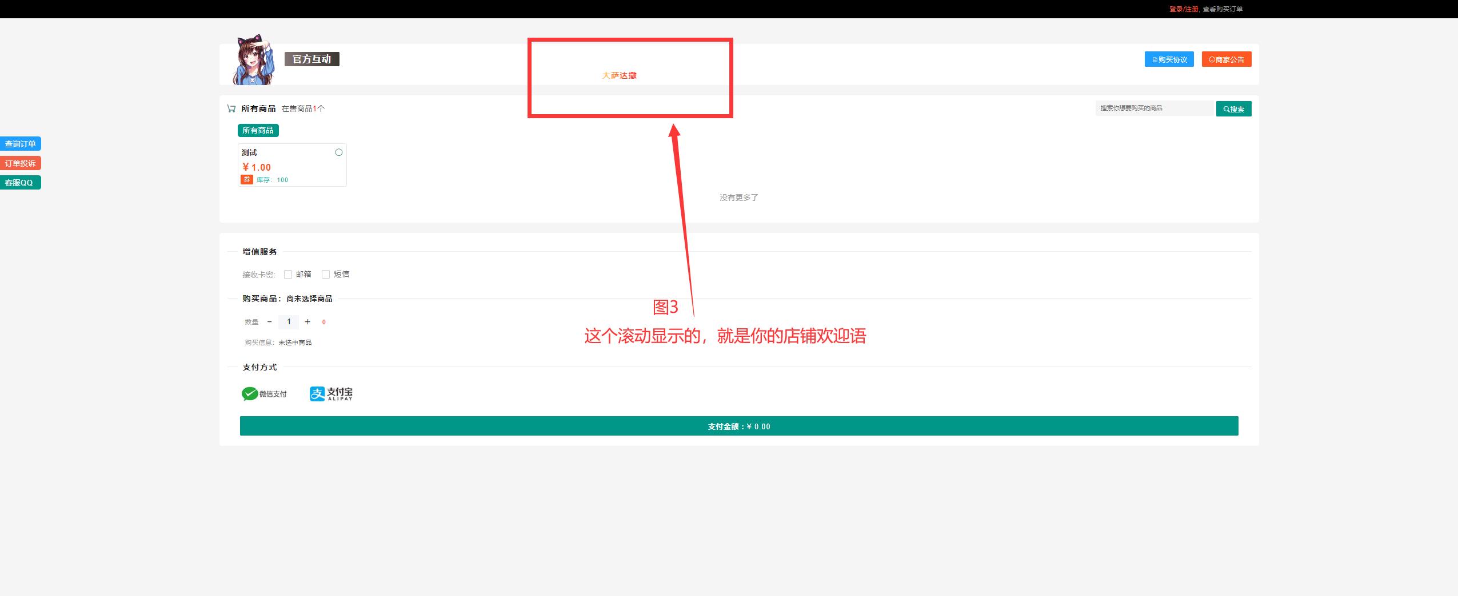Open the 客服QQ side button
The height and width of the screenshot is (596, 1458).
click(21, 183)
